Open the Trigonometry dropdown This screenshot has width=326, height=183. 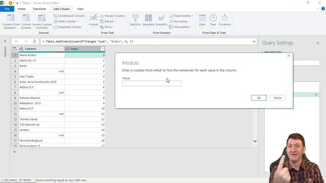pos(181,16)
